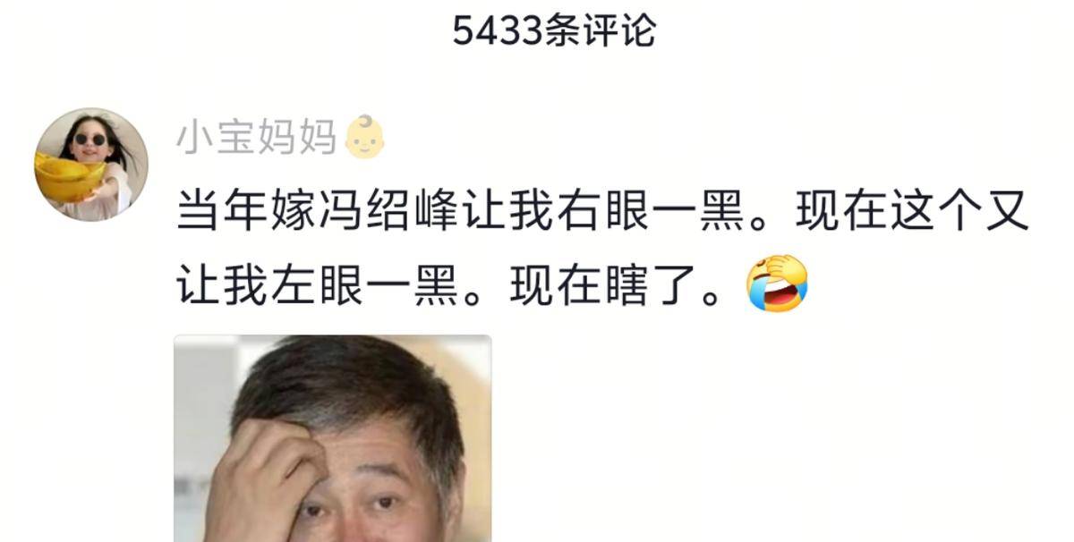Tap the baby emoji beside the username
The image size is (1074, 542).
pyautogui.click(x=365, y=137)
